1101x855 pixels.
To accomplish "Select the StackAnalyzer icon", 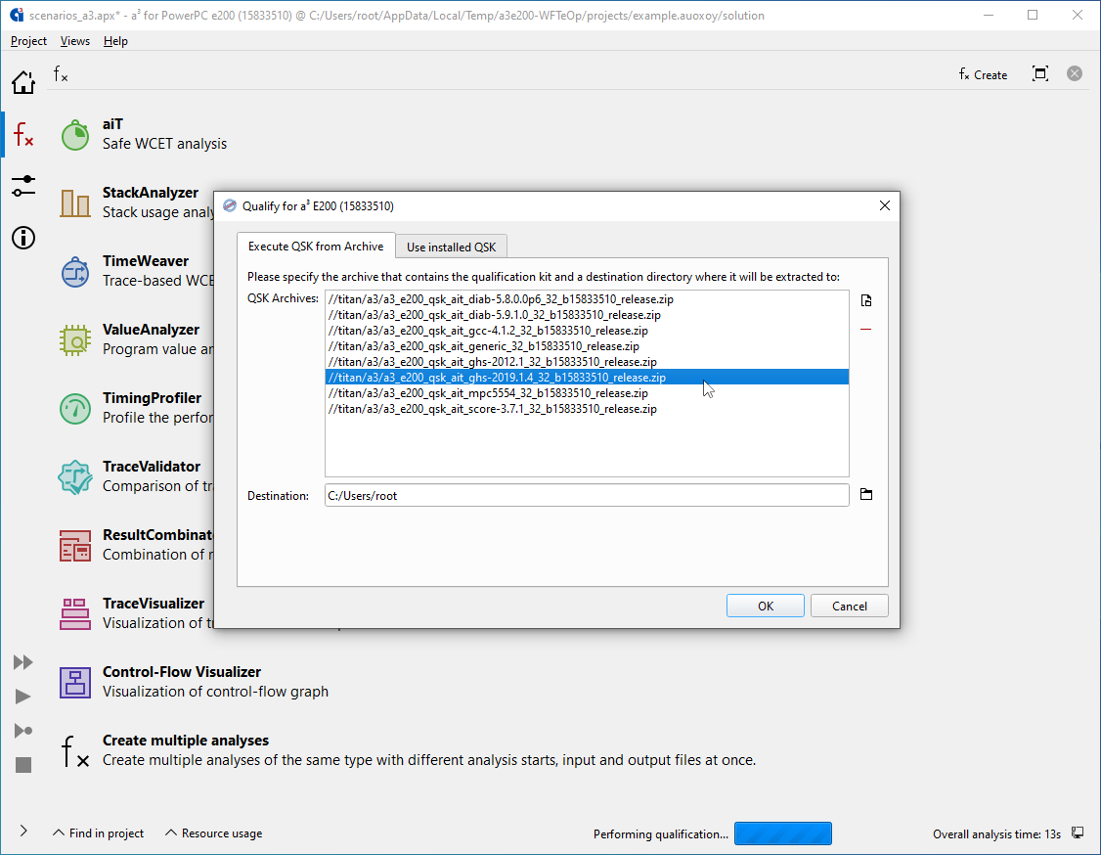I will [x=75, y=202].
